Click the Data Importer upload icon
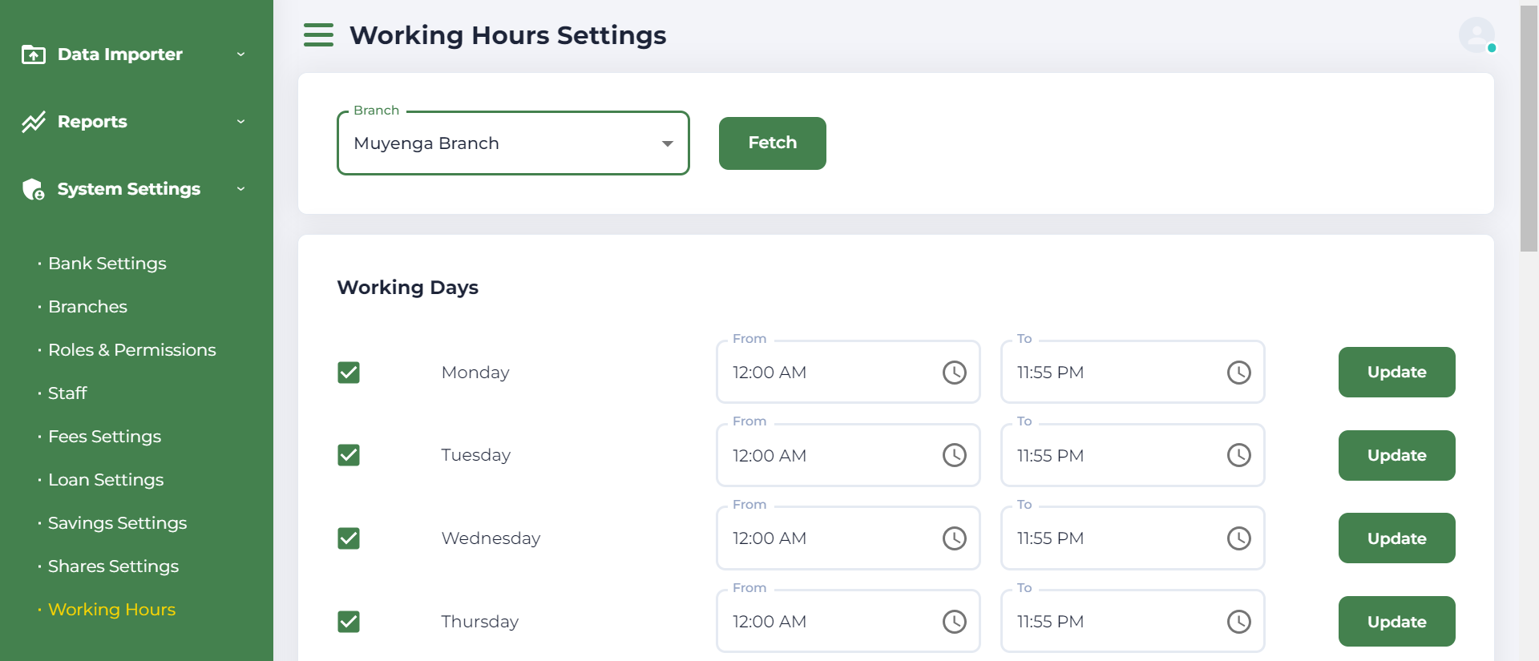This screenshot has height=661, width=1539. 34,54
